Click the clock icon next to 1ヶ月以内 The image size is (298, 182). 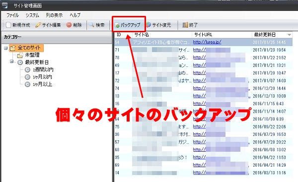(27, 77)
